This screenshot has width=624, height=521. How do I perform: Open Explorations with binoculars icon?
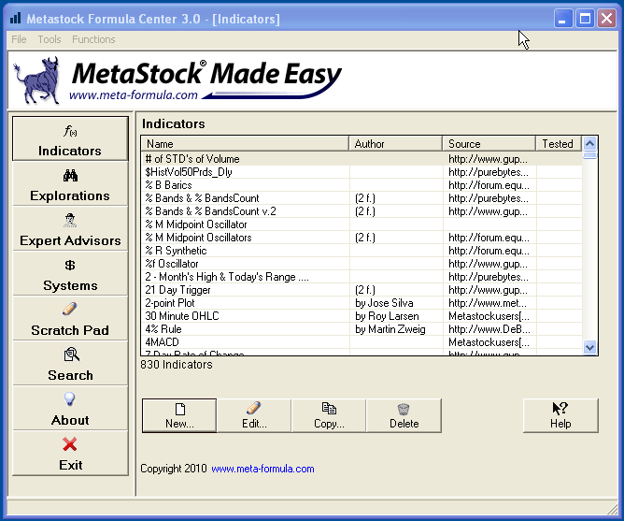(70, 183)
